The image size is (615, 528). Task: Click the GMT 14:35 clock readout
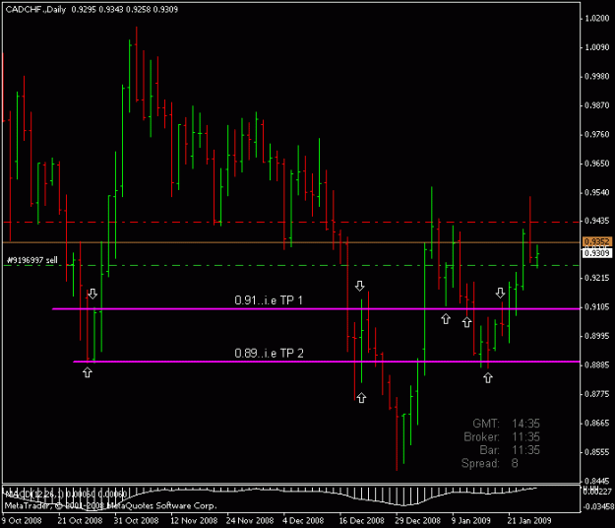pos(506,424)
